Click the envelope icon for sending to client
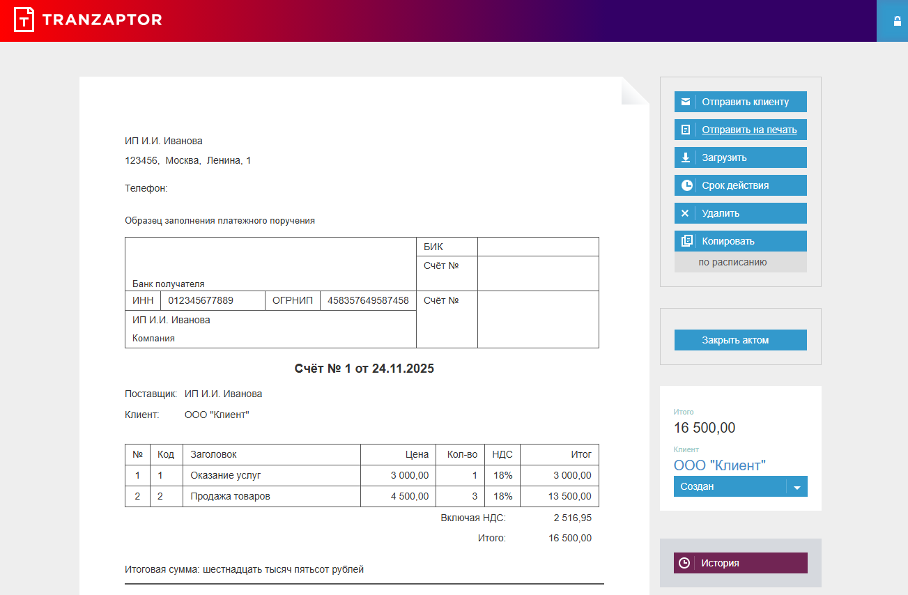This screenshot has width=908, height=595. pyautogui.click(x=686, y=102)
